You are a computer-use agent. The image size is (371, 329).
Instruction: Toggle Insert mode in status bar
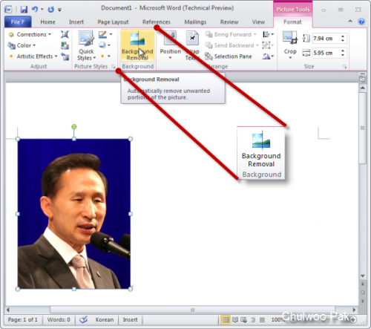tap(130, 319)
